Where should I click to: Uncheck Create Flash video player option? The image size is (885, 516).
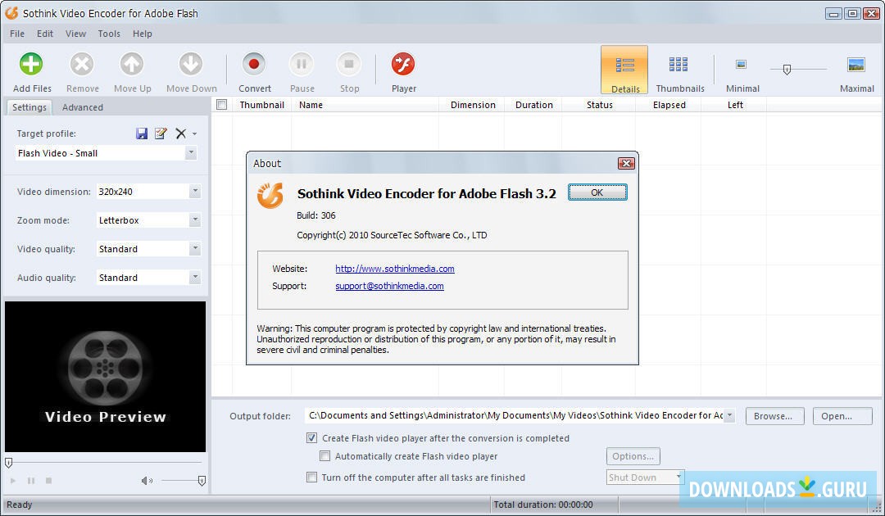312,437
